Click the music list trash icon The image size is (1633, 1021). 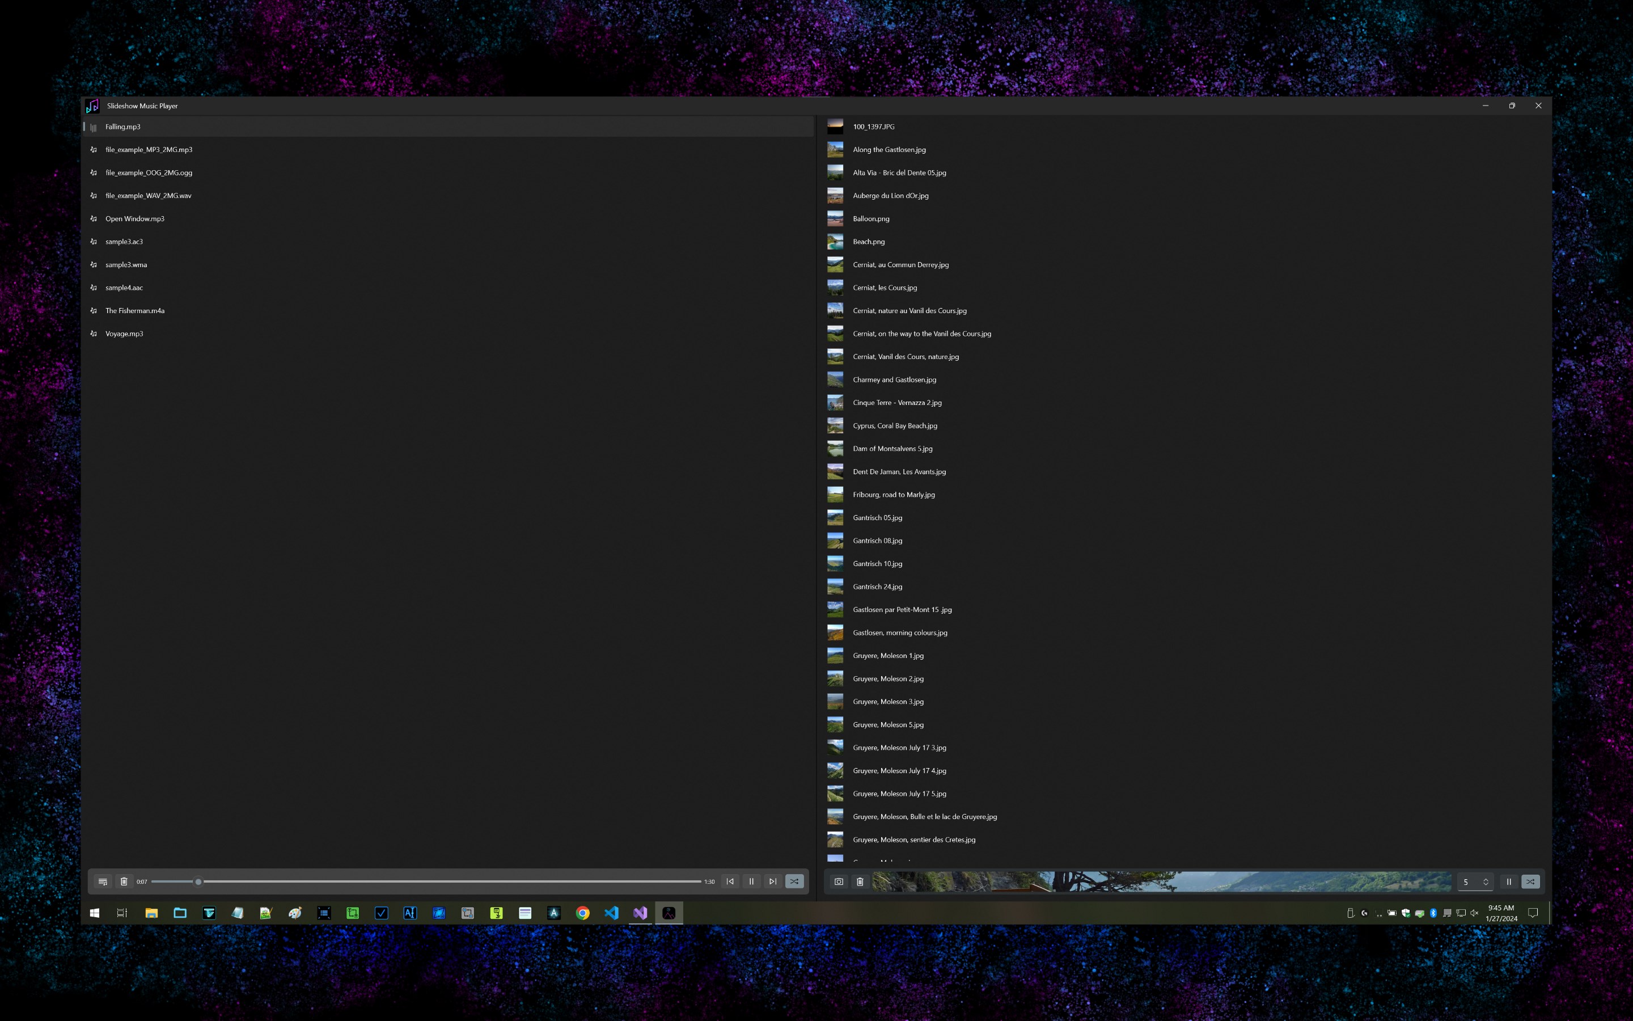pos(124,881)
